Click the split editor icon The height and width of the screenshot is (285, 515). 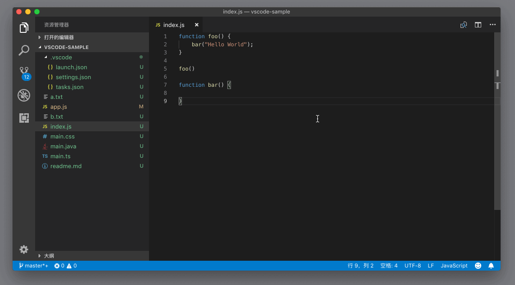click(478, 25)
